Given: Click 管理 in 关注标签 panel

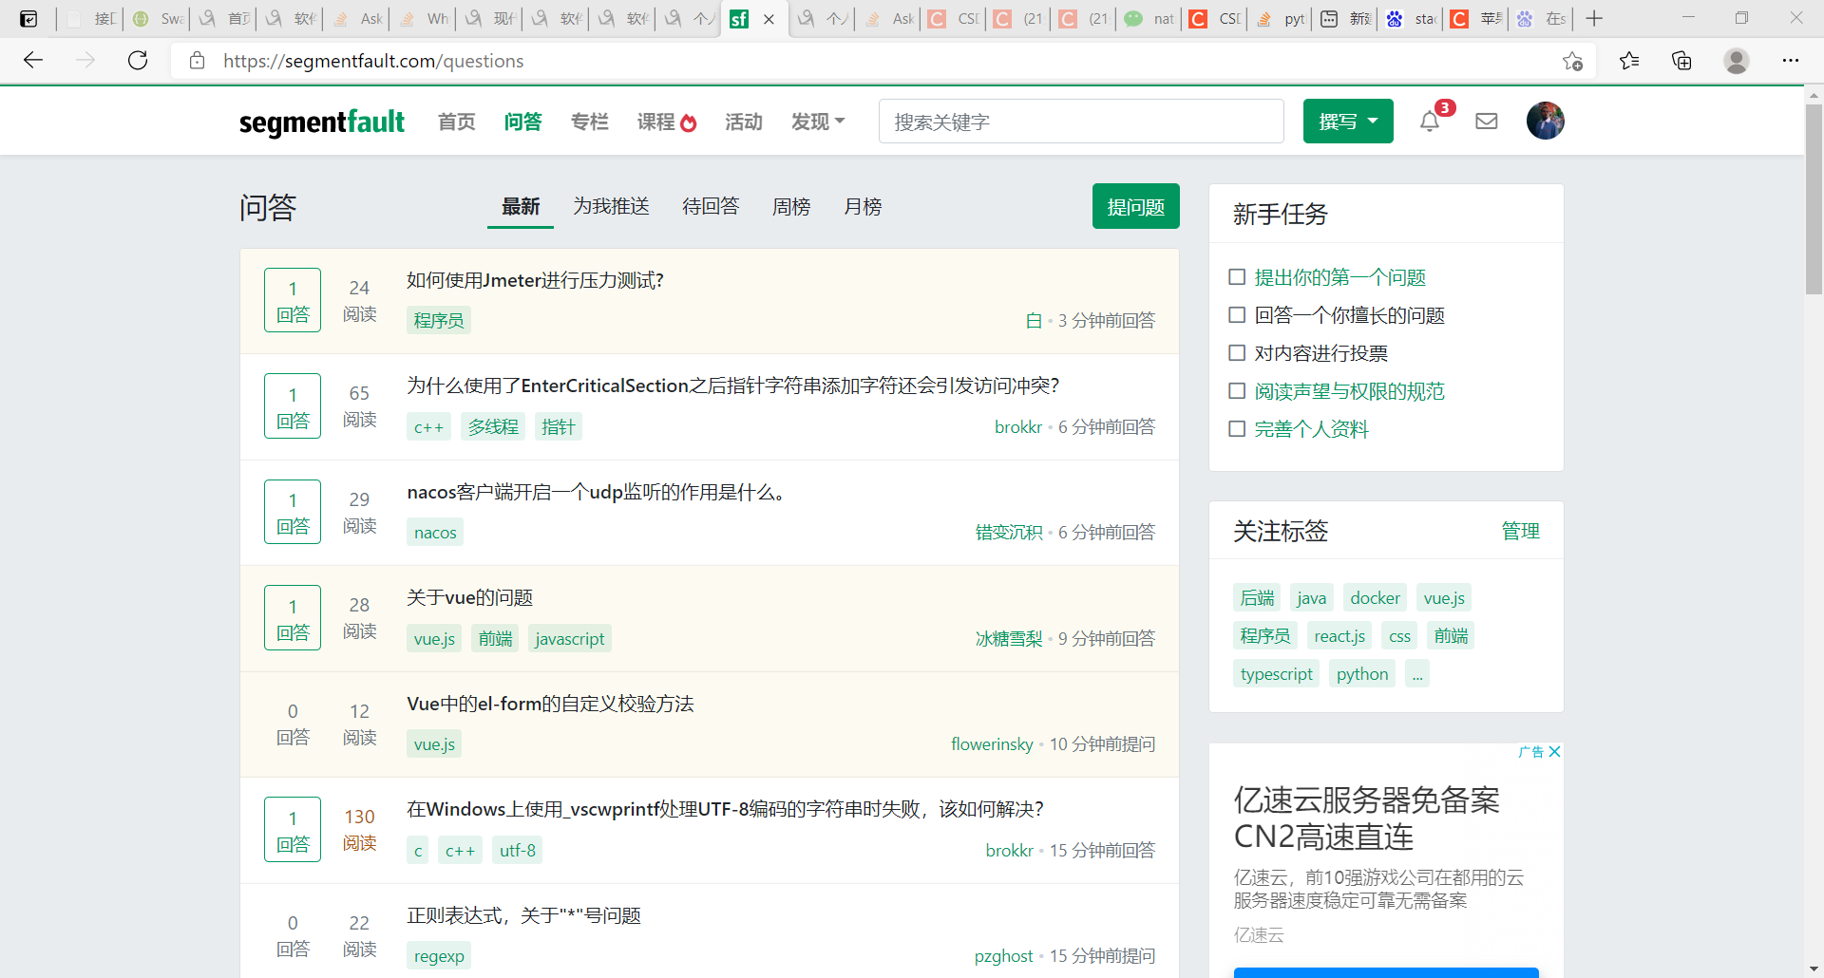Looking at the screenshot, I should point(1520,531).
